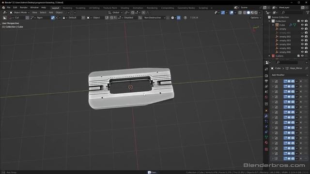310x174 pixels.
Task: Open the viewport Select menu
Action: click(x=43, y=13)
